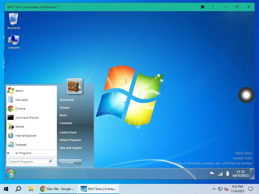259x194 pixels.
Task: Click the ads notice link on desktop
Action: point(210,163)
